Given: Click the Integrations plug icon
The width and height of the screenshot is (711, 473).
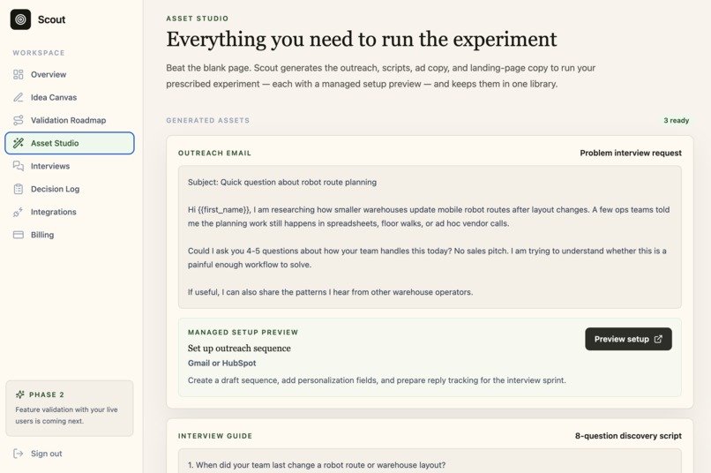Looking at the screenshot, I should tap(19, 212).
